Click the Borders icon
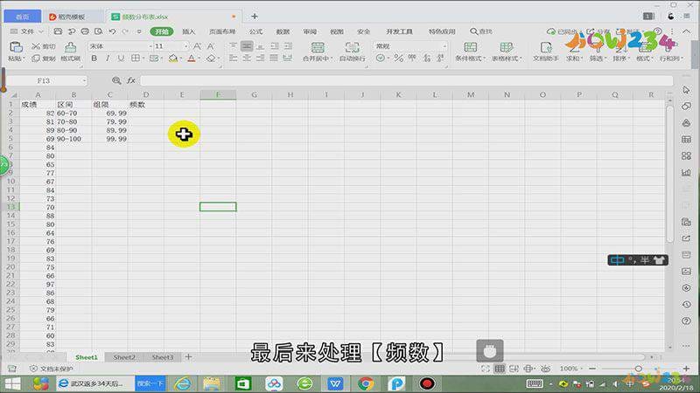The height and width of the screenshot is (393, 700). (x=136, y=59)
